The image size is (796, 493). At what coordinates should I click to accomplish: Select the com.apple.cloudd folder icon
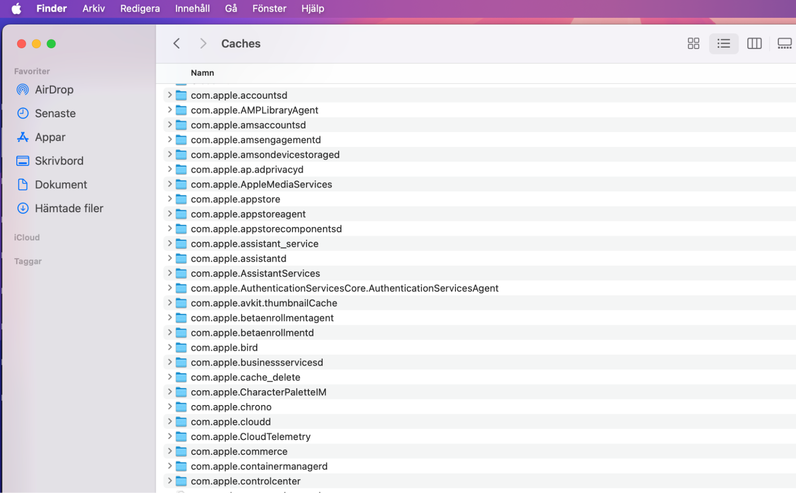tap(181, 422)
